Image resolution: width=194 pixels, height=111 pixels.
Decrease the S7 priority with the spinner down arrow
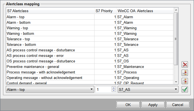click(x=114, y=91)
